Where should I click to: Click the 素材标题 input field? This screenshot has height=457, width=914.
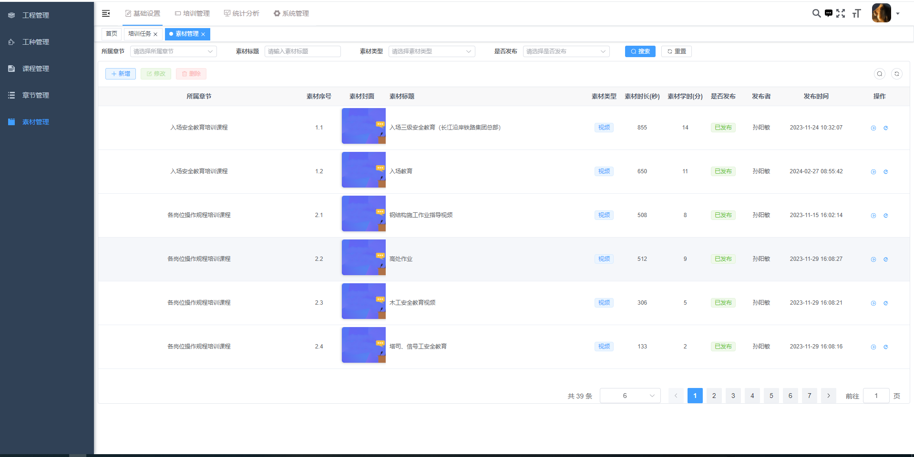click(302, 51)
